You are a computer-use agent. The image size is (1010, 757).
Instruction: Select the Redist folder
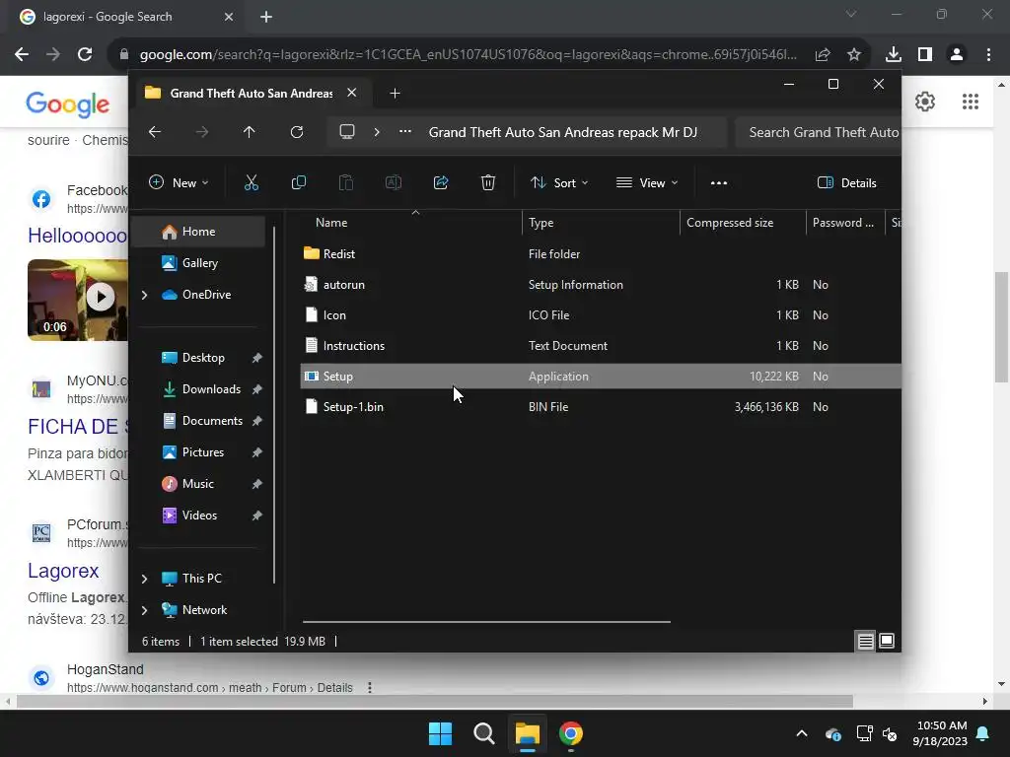(601, 253)
